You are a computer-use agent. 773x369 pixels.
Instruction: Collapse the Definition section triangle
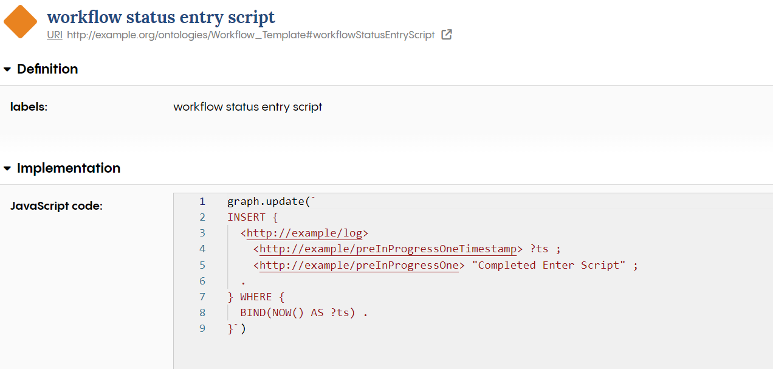coord(7,69)
